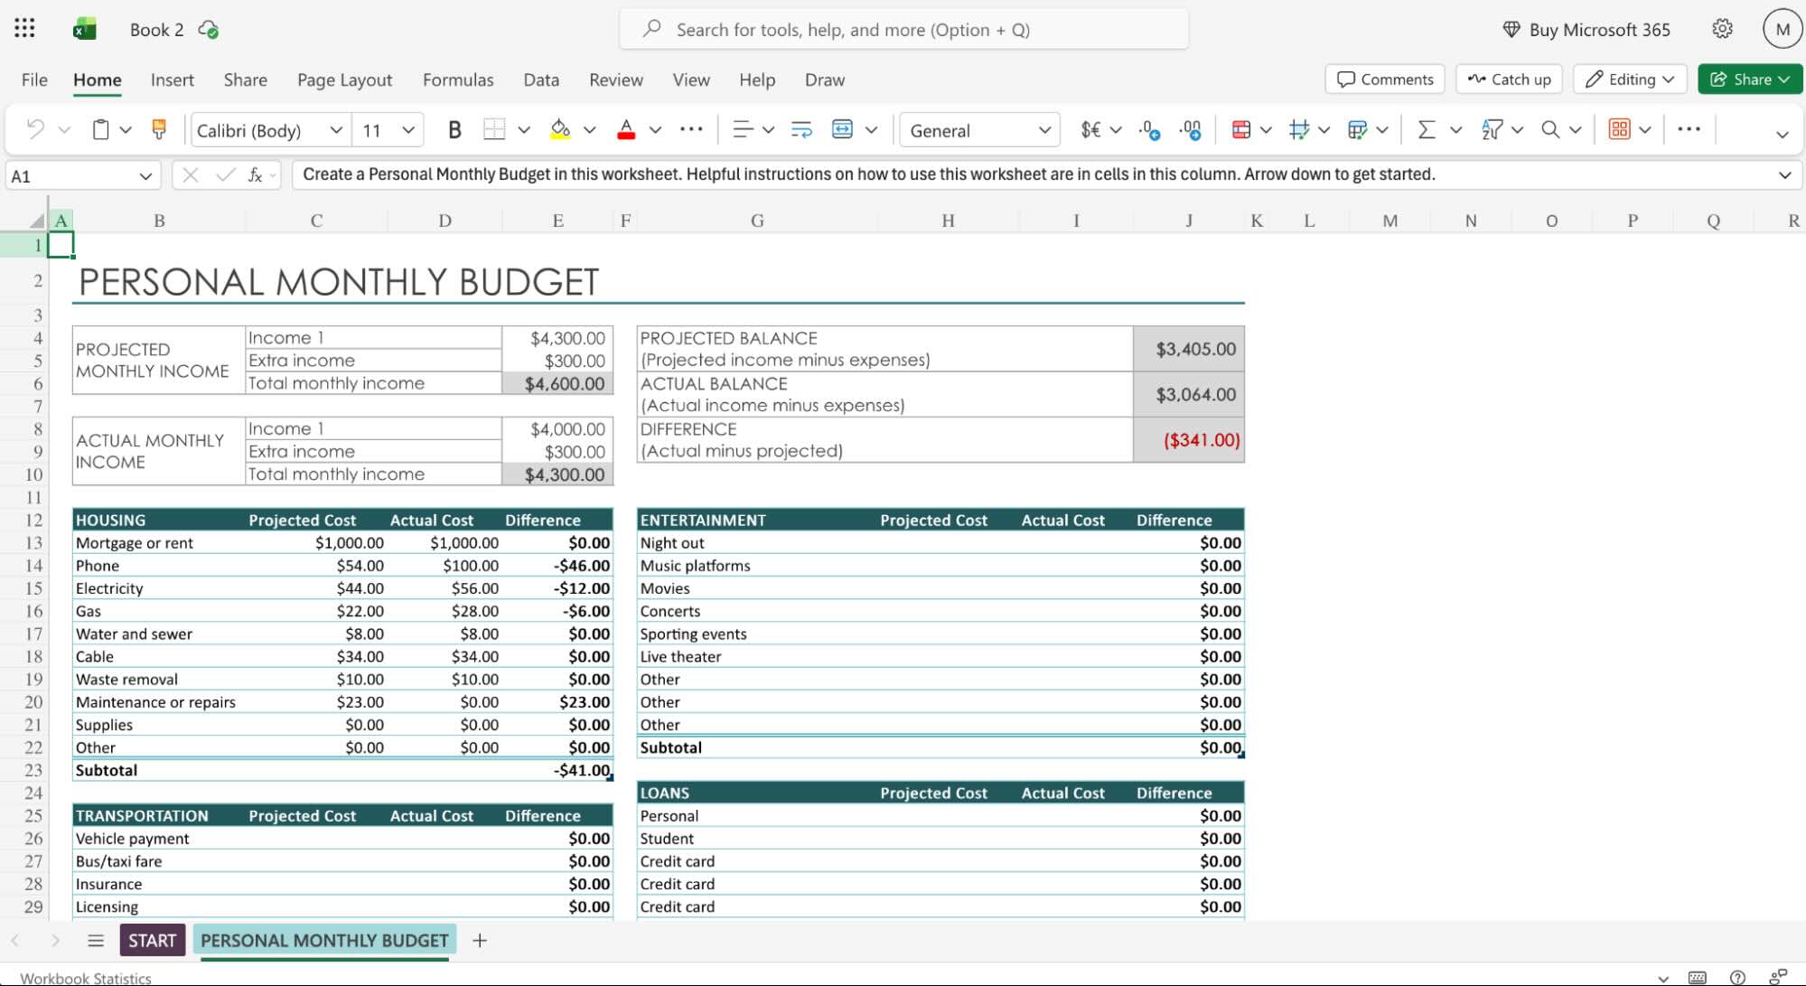Image resolution: width=1806 pixels, height=986 pixels.
Task: Select column H header
Action: point(948,221)
